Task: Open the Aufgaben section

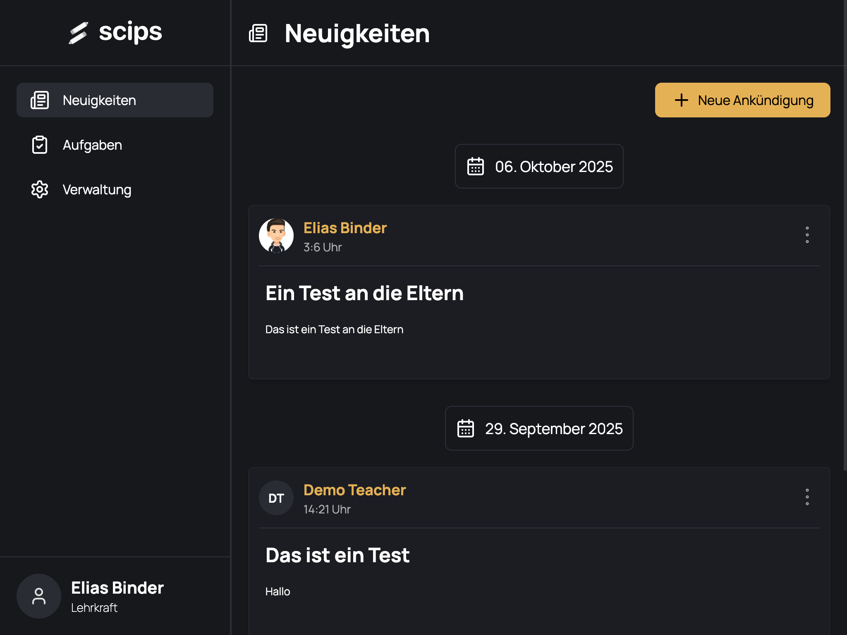Action: (x=92, y=145)
